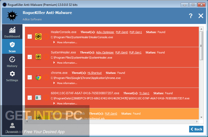Click the title bar application icon
This screenshot has height=137, width=208.
(x=5, y=5)
